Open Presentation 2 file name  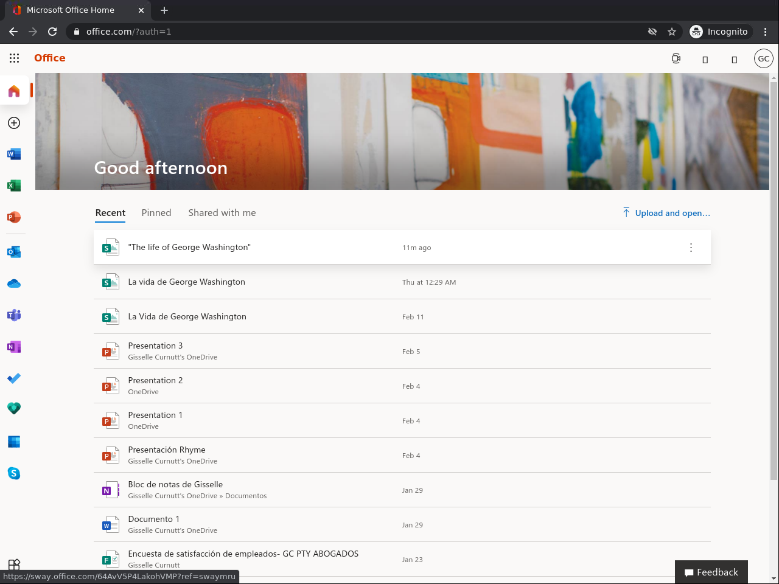coord(155,380)
